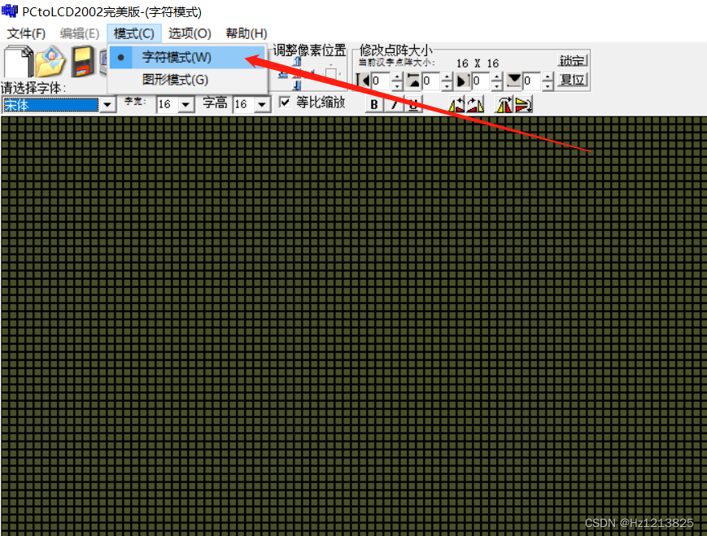Click the down arrow under 调整像素位置
Screen dimensions: 707x536
[x=297, y=85]
